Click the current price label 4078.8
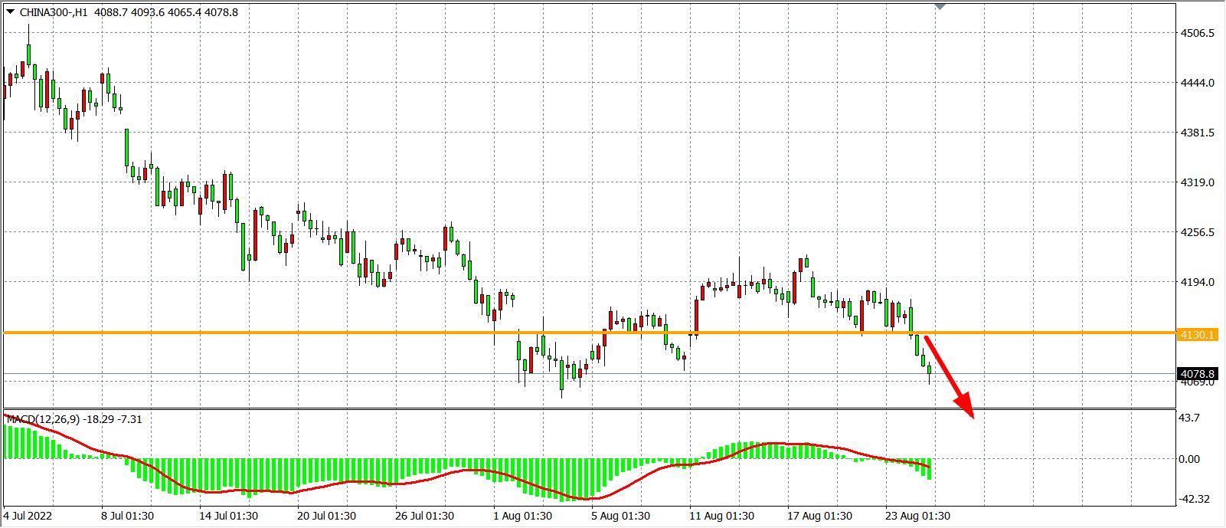Screen dimensions: 1226x528 1198,375
